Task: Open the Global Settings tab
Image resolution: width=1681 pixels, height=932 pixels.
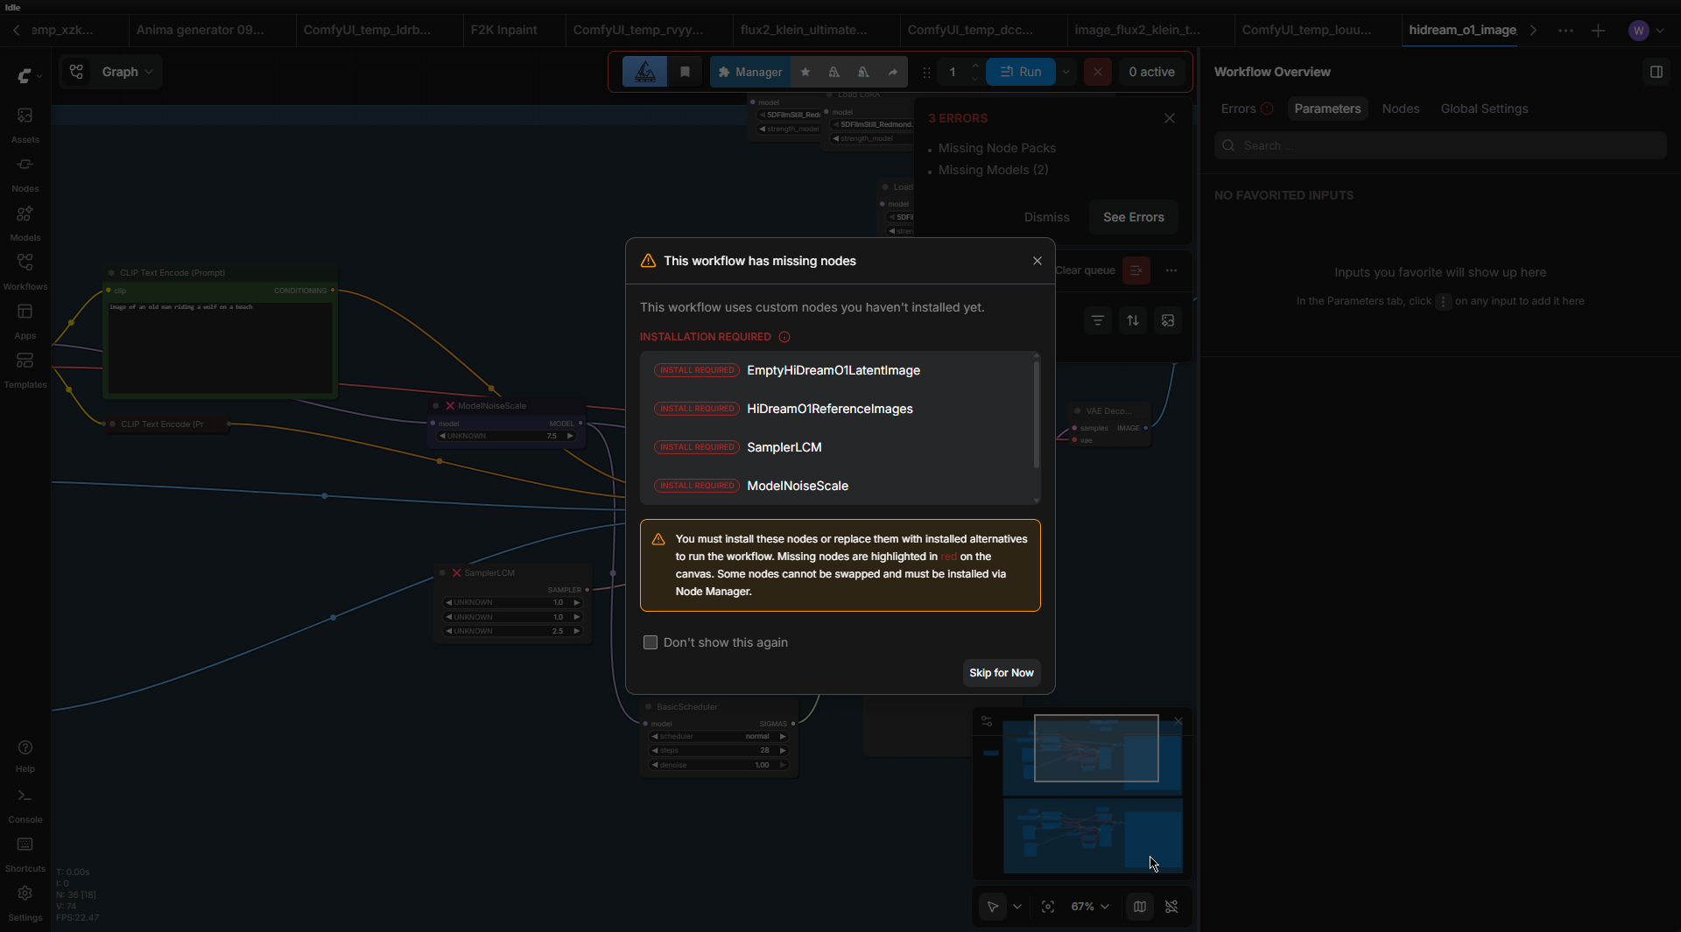Action: coord(1484,109)
